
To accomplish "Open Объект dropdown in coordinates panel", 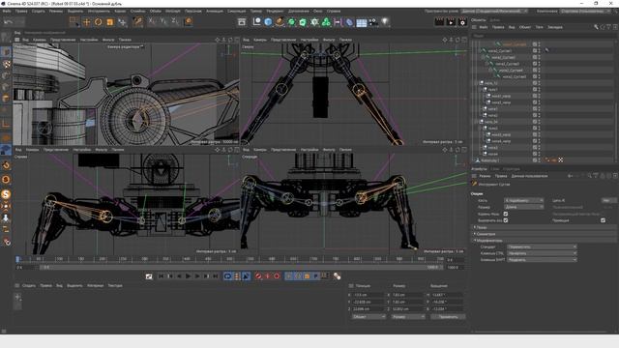I will tap(368, 317).
